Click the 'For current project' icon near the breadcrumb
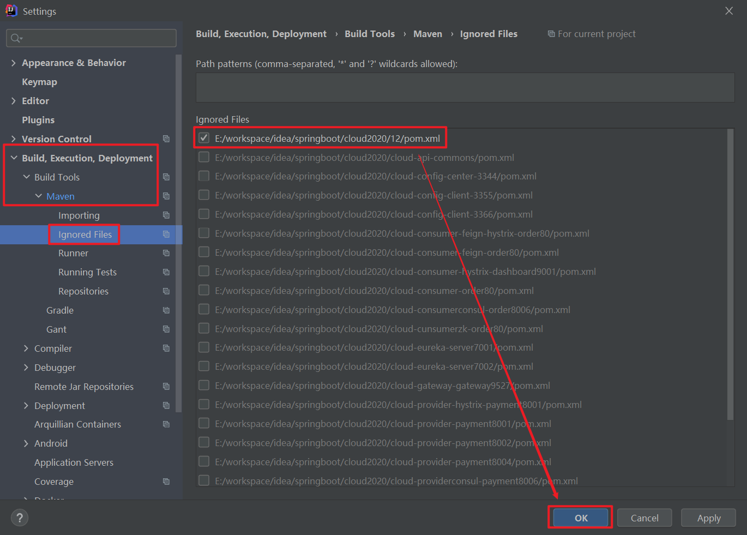 click(x=551, y=33)
